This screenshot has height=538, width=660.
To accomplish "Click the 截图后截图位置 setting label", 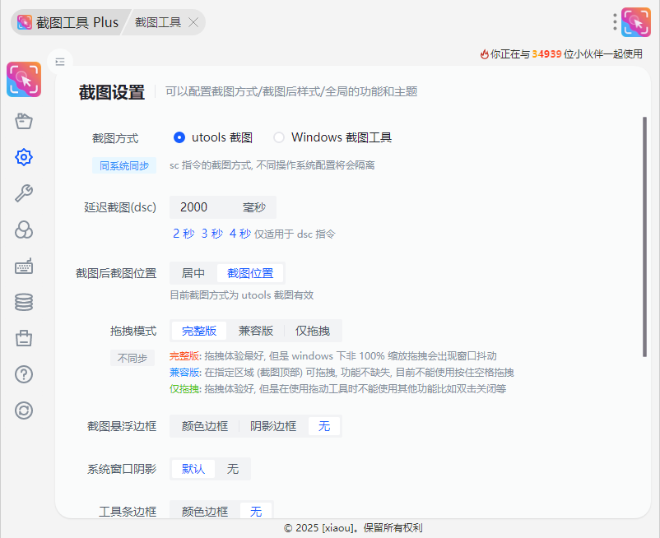I will pyautogui.click(x=116, y=273).
